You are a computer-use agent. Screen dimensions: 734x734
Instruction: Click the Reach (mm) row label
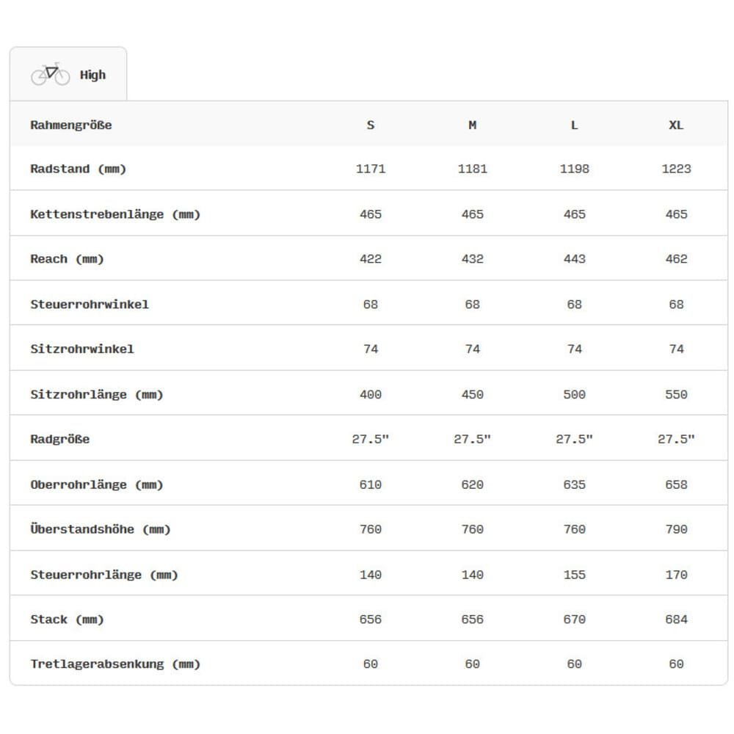point(68,259)
